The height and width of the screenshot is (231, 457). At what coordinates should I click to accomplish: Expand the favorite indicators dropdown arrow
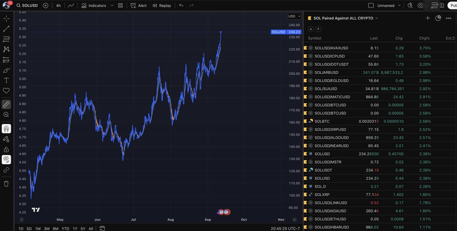[x=112, y=6]
